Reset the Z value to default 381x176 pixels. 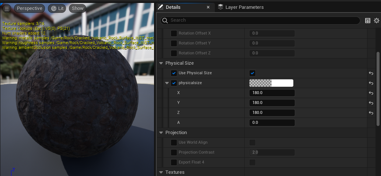click(x=371, y=113)
